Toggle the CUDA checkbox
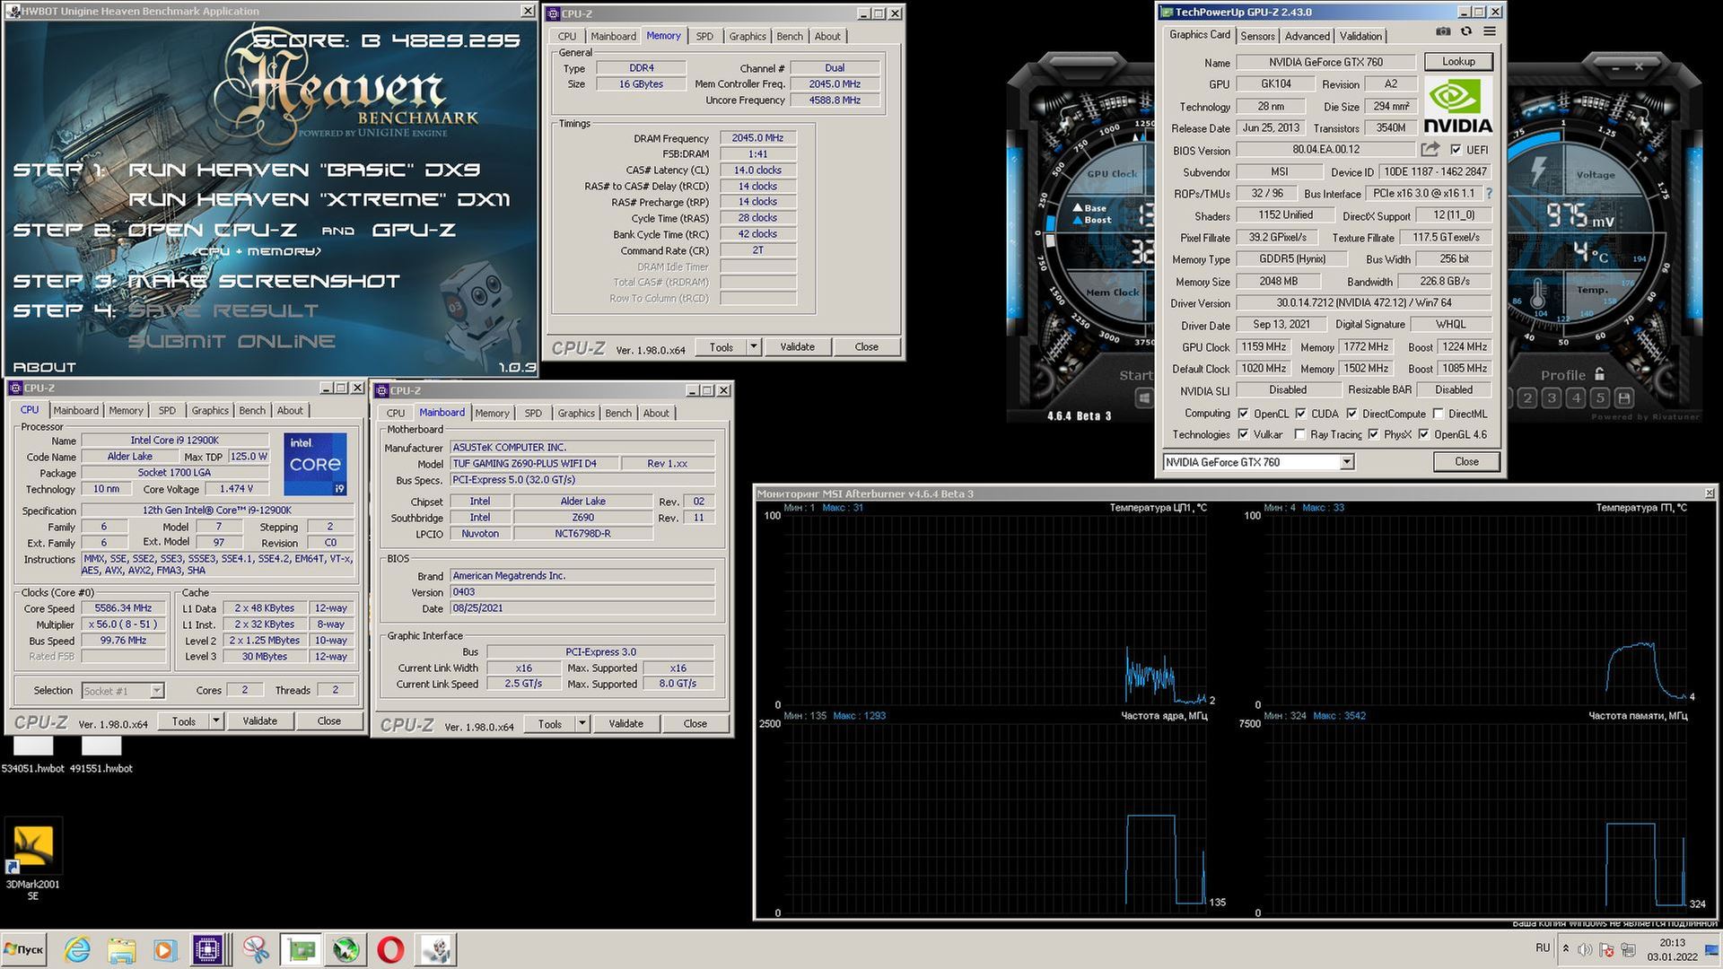Screen dimensions: 1723x969 (x=1300, y=414)
